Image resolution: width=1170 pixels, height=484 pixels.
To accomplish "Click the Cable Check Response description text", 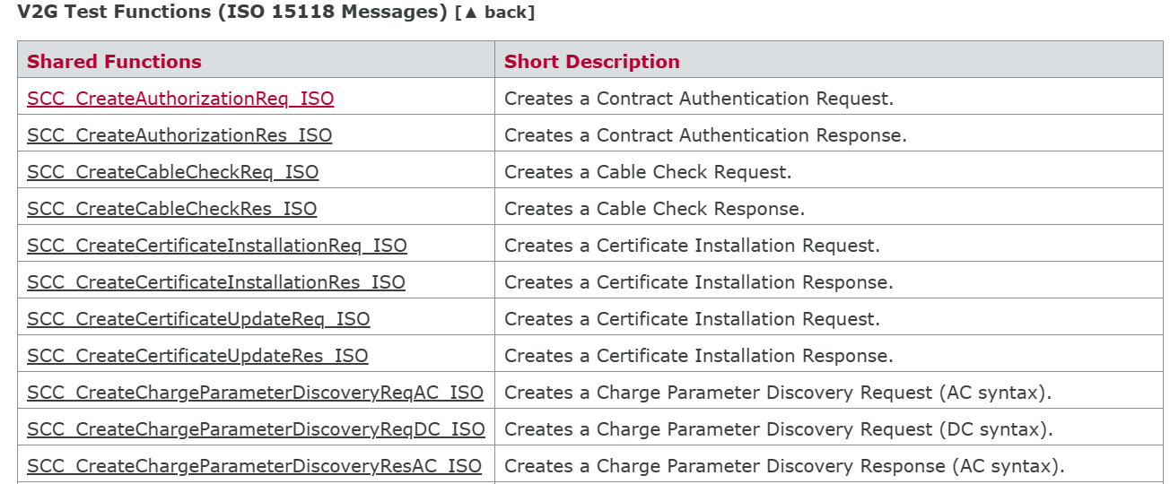I will coord(654,209).
